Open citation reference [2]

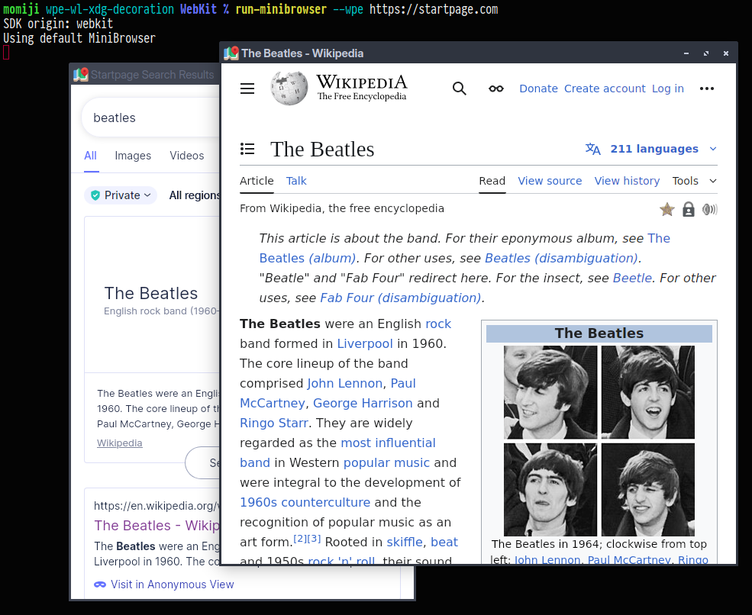[300, 538]
